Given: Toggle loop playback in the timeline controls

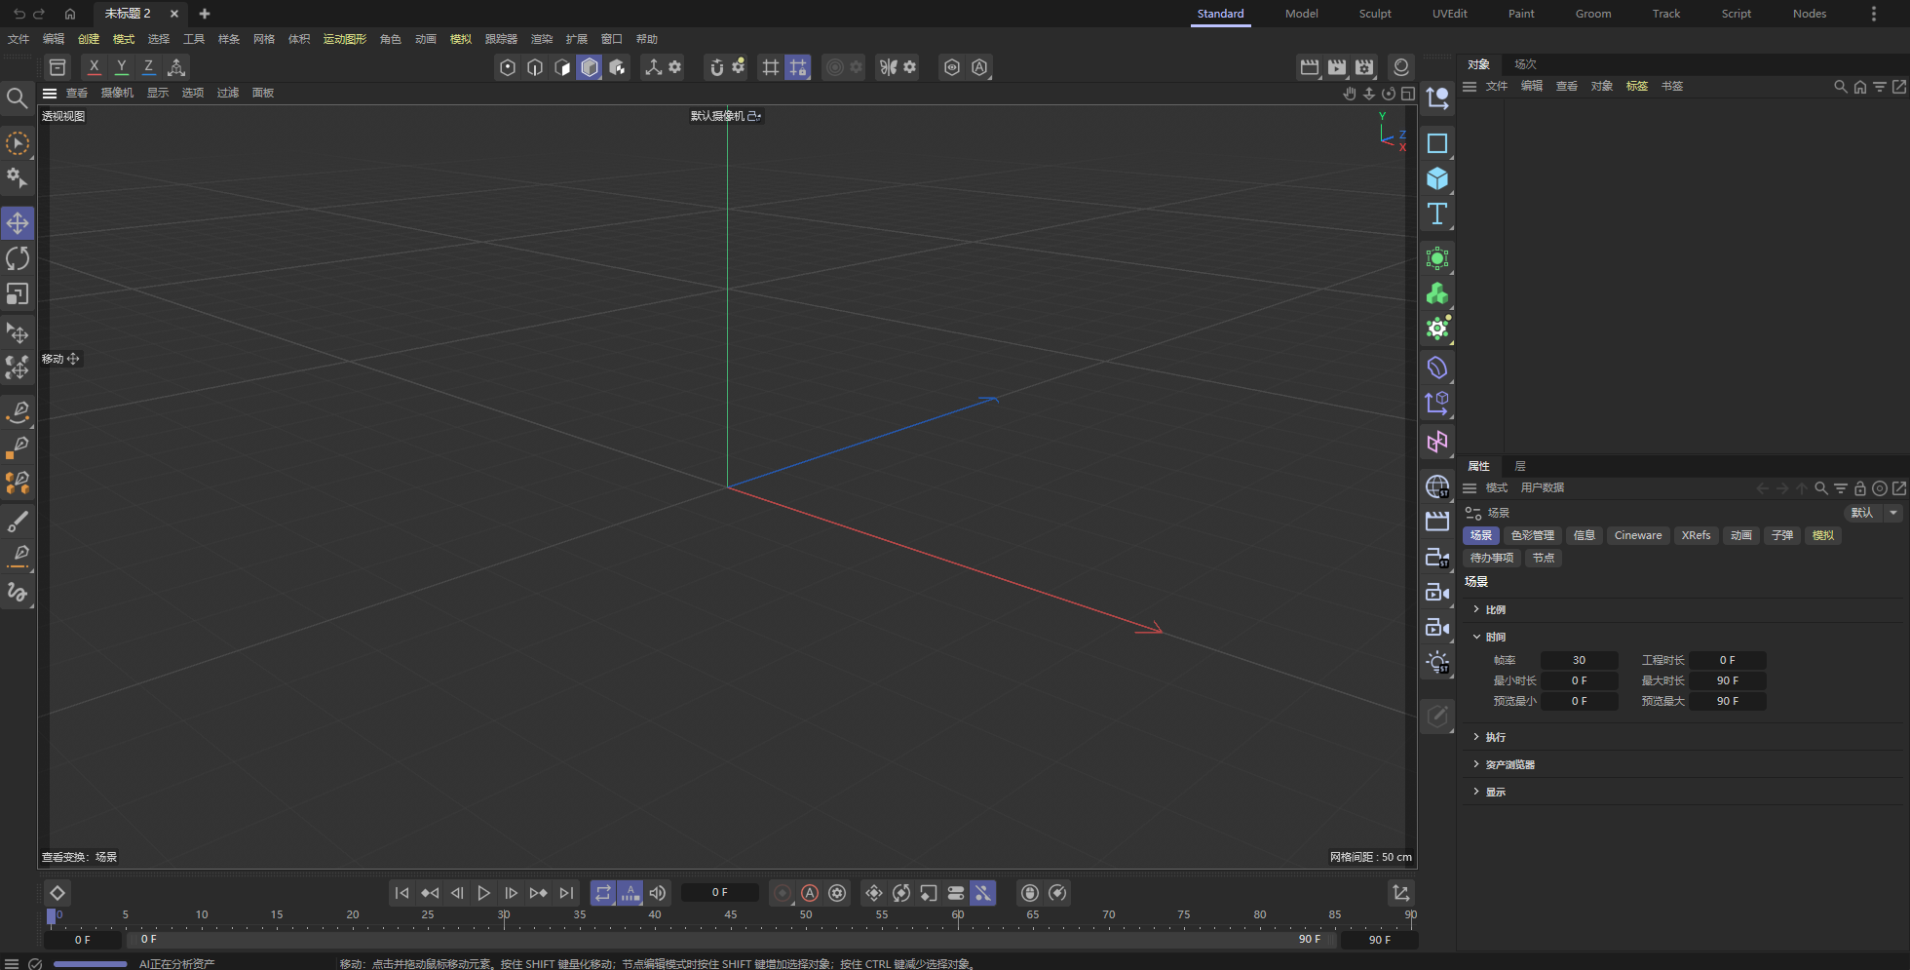Looking at the screenshot, I should pyautogui.click(x=603, y=892).
